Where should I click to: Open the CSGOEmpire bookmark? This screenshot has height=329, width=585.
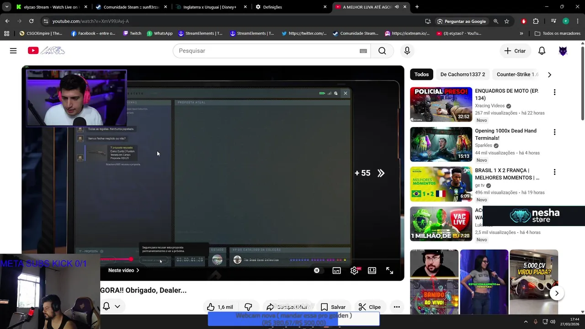(x=41, y=33)
